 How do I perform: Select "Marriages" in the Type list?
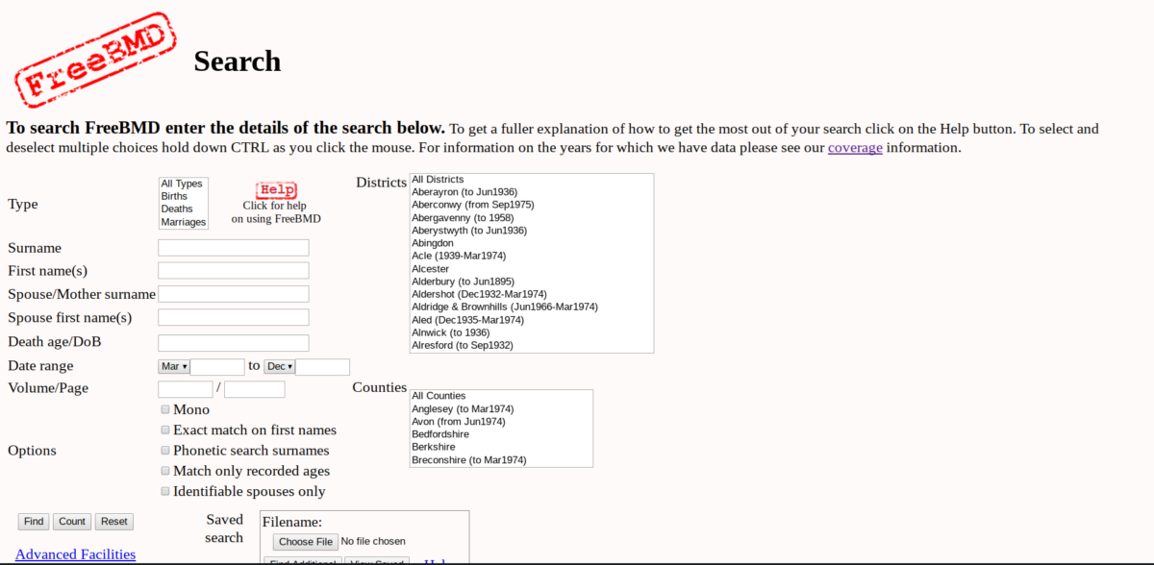pyautogui.click(x=183, y=221)
